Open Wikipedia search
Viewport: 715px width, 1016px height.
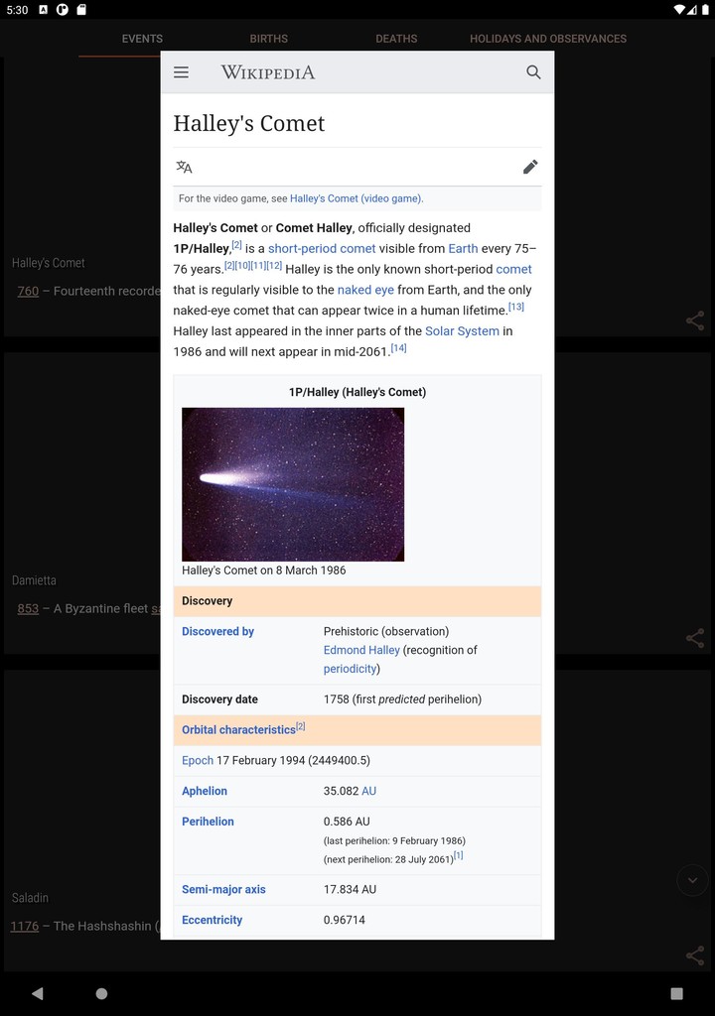coord(533,71)
